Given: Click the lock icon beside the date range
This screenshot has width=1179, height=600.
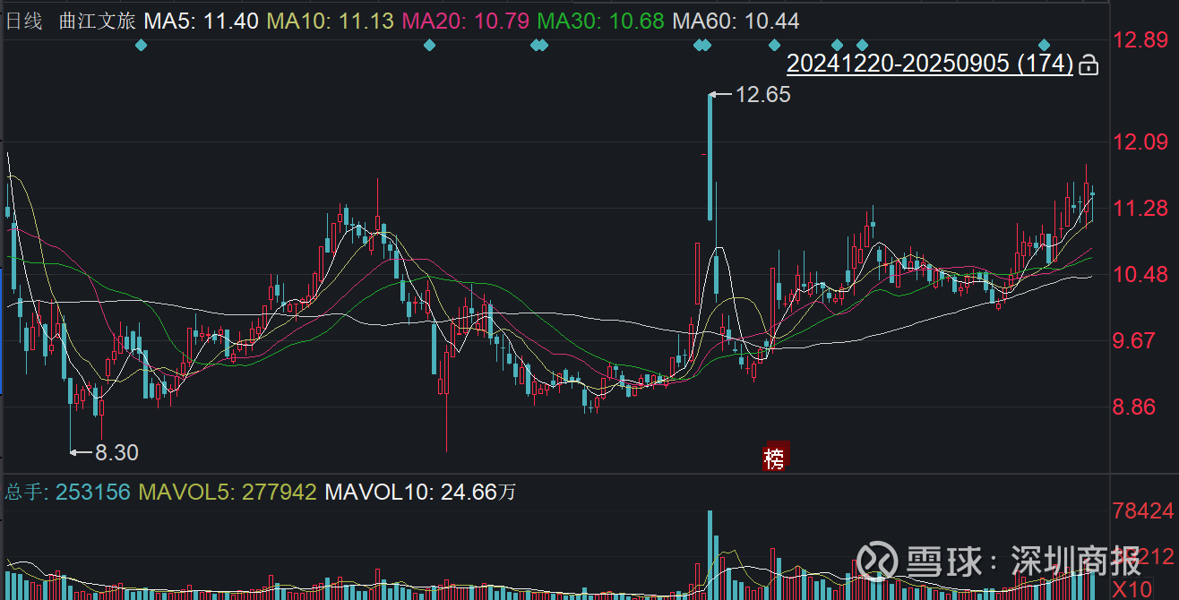Looking at the screenshot, I should pos(1089,64).
